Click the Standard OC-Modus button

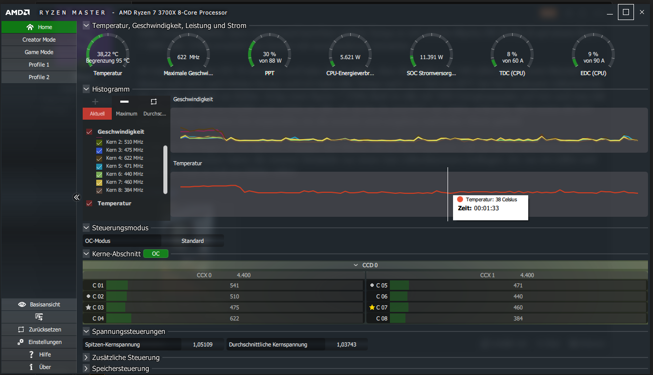point(192,241)
